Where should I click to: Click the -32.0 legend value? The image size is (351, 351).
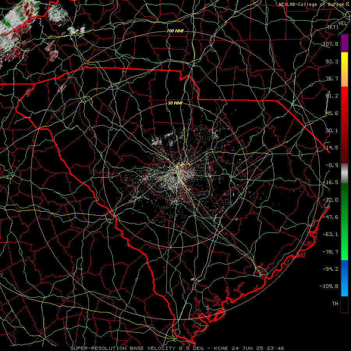coord(330,200)
